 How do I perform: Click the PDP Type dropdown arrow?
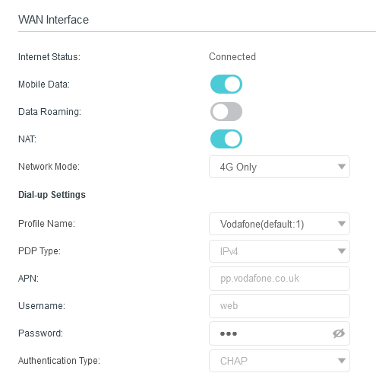342,251
